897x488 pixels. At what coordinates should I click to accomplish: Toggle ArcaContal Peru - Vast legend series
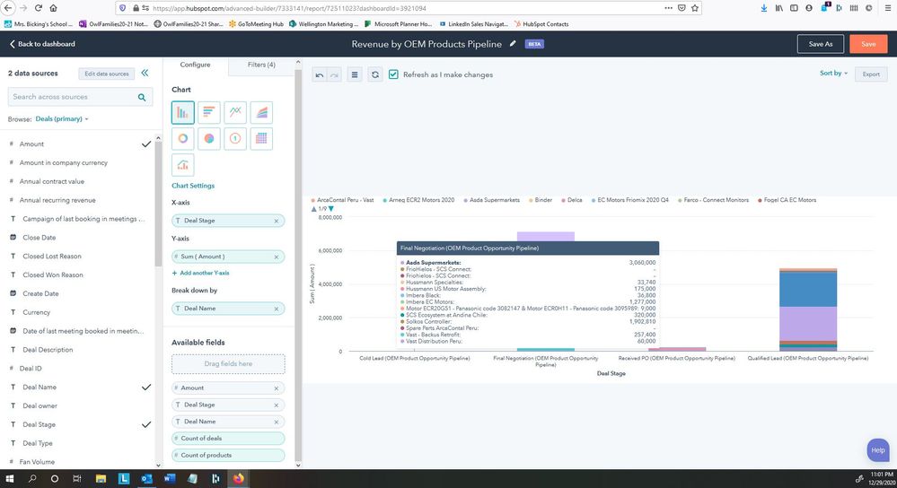(342, 200)
